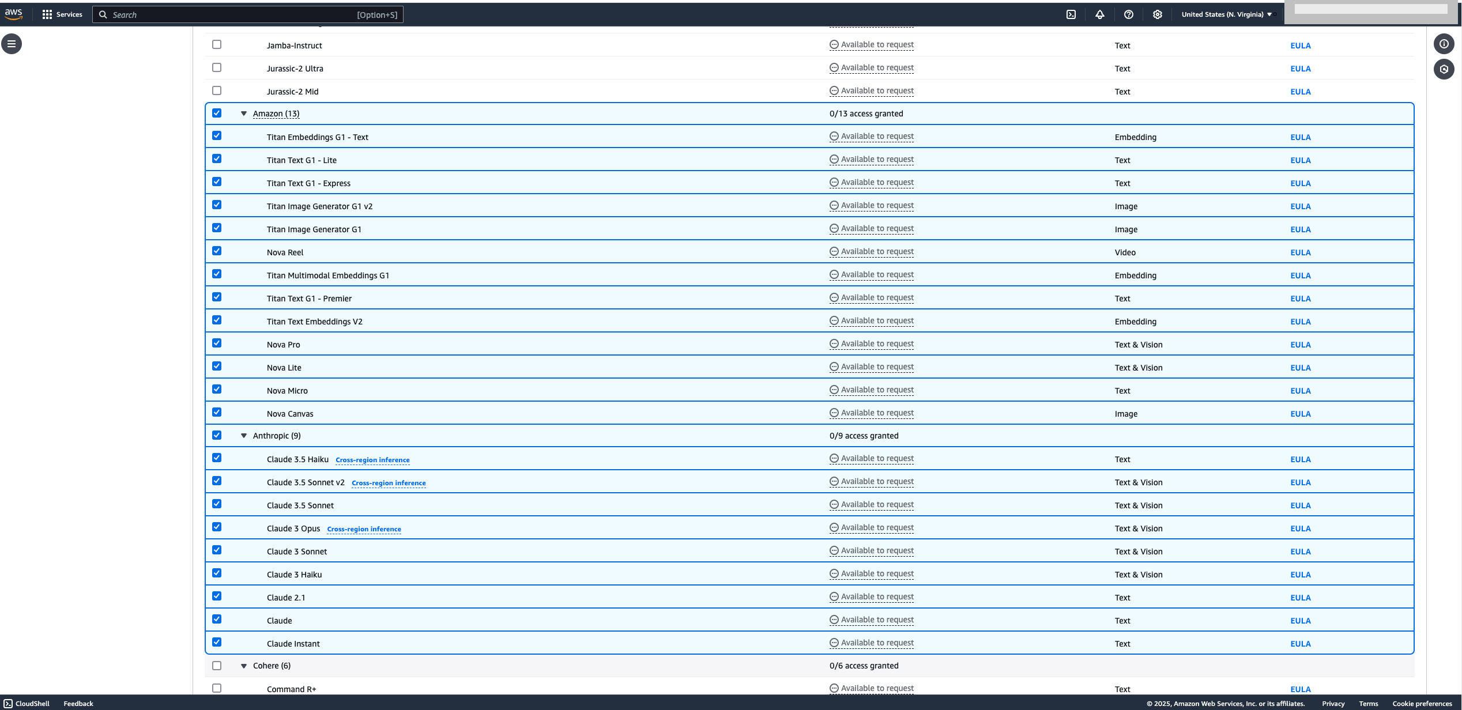Open the left hamburger navigation menu
The height and width of the screenshot is (710, 1462).
pos(12,44)
